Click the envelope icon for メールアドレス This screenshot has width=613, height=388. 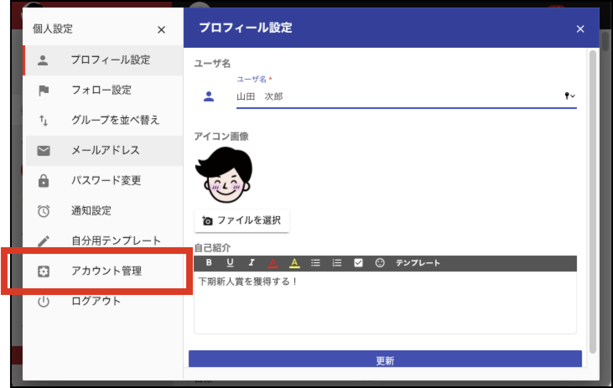(44, 151)
